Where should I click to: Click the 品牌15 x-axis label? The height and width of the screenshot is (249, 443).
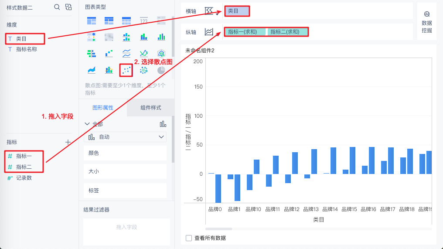click(349, 209)
